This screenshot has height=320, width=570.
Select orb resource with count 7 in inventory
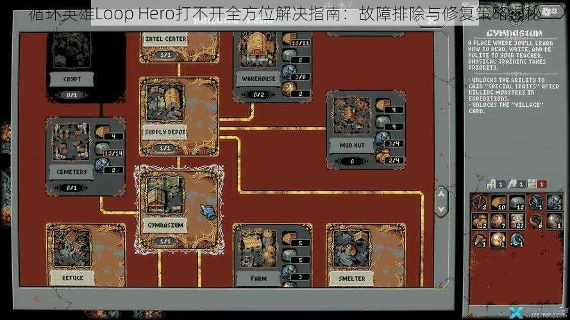498,221
